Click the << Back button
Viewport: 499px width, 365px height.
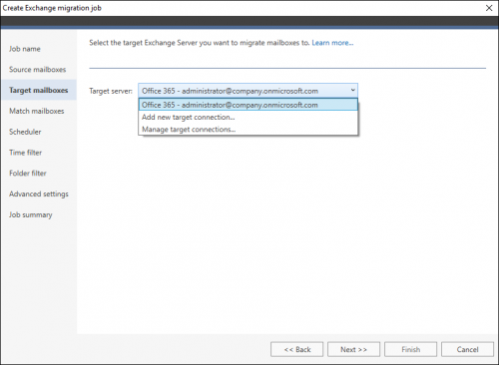296,349
